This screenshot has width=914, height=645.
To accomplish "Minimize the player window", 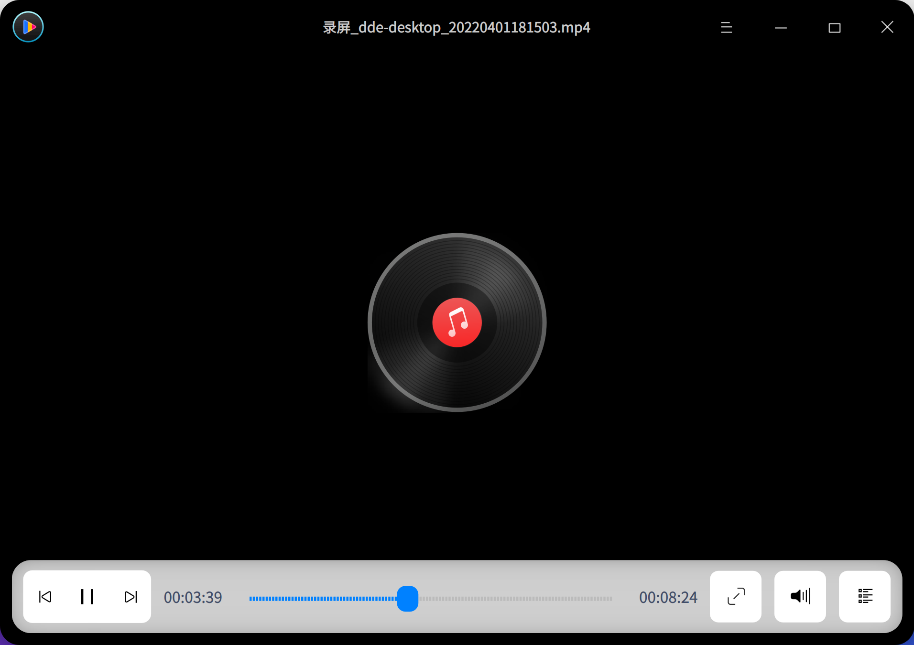I will click(x=780, y=27).
